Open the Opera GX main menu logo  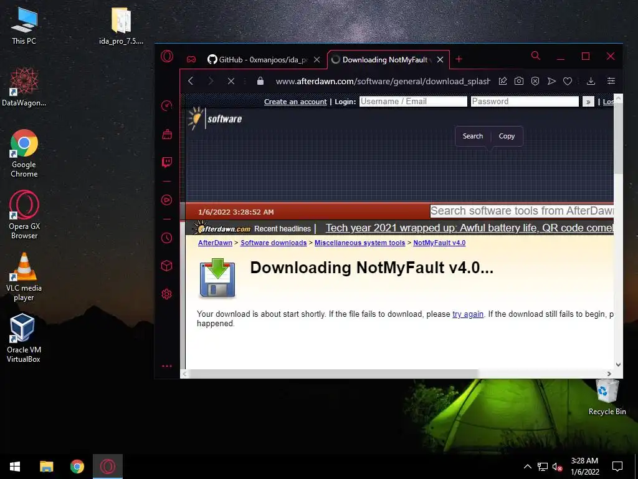[x=167, y=56]
